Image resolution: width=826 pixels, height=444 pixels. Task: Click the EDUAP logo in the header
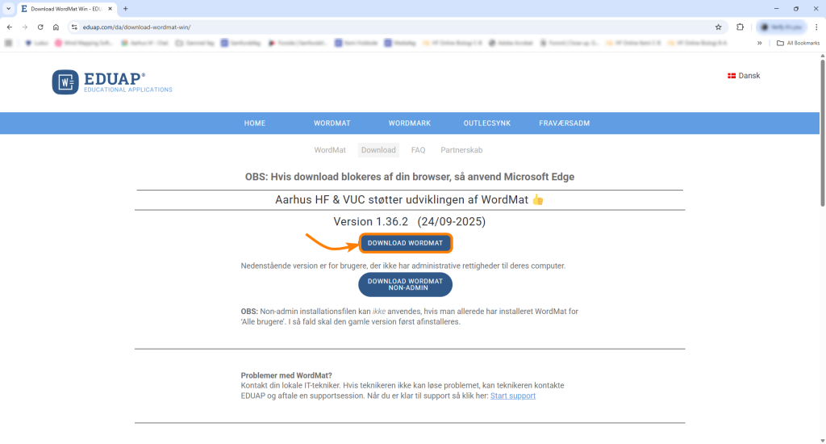click(x=112, y=82)
